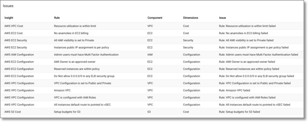Select the default route to vSEC failed issue
This screenshot has width=308, height=122.
click(254, 105)
